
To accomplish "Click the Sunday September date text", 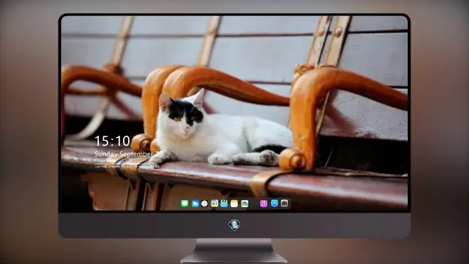I will pos(128,154).
